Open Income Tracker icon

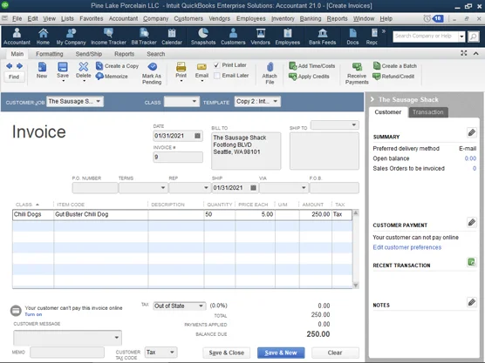108,36
